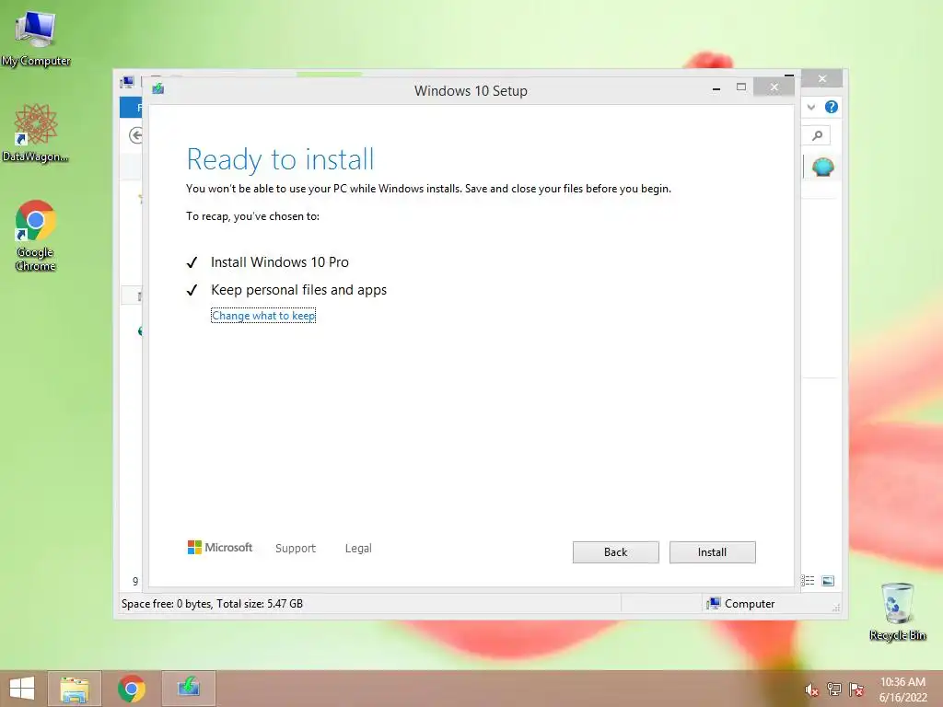Click the Explorer search magnifier icon

(x=818, y=135)
